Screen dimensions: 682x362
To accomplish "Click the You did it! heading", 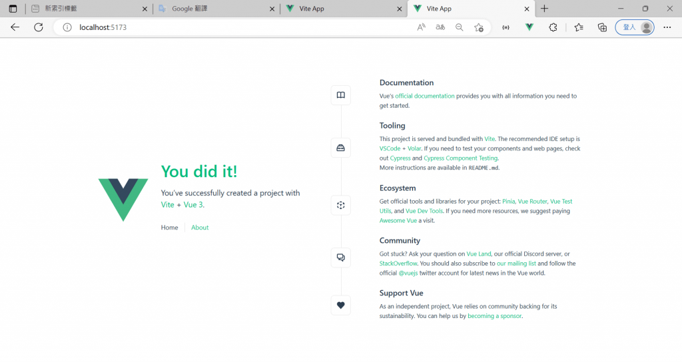I will [x=199, y=172].
